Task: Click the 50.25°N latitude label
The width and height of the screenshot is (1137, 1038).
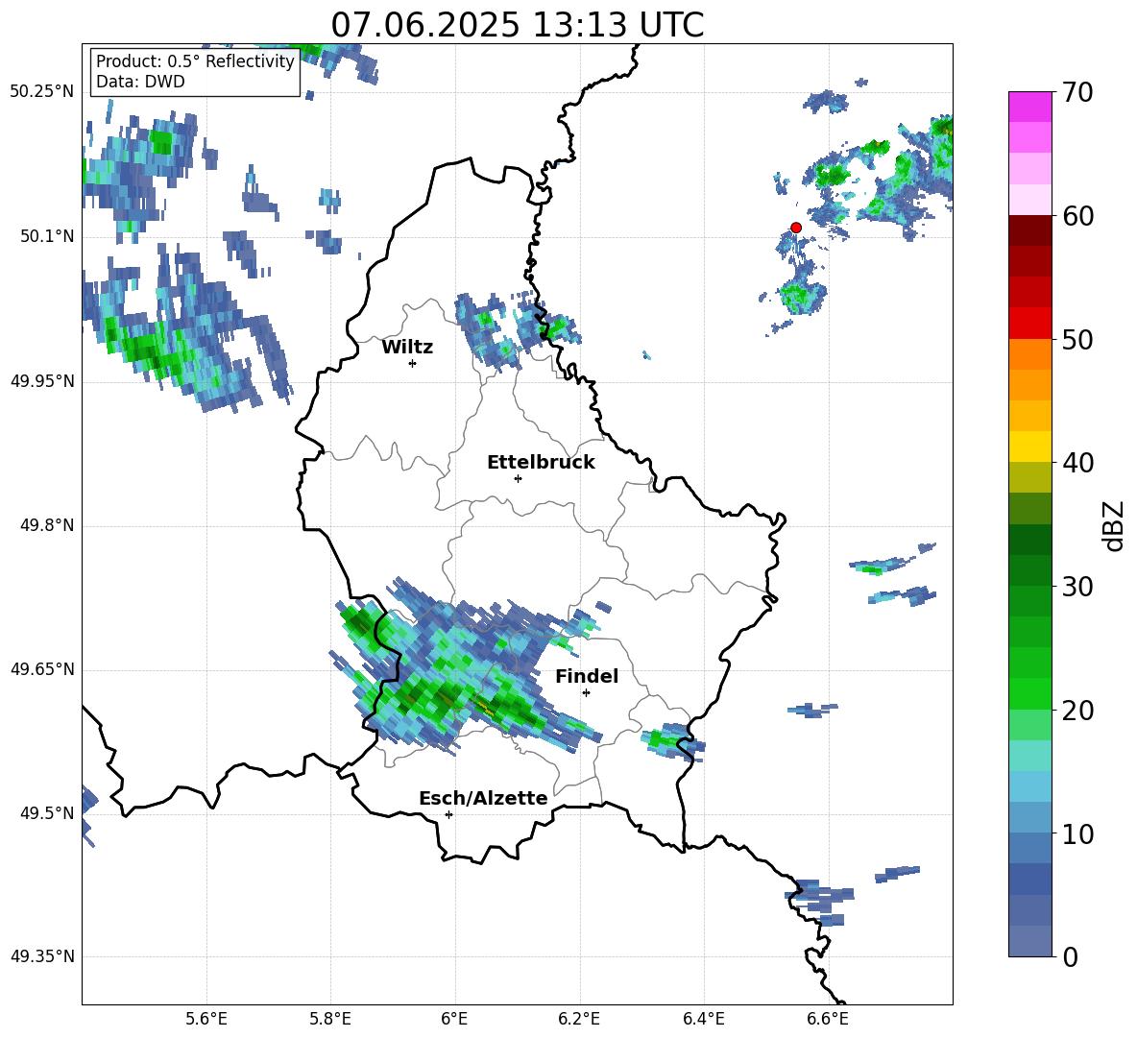Action: point(42,92)
